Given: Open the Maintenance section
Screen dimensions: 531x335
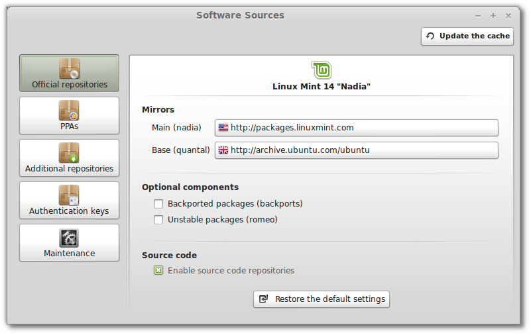Looking at the screenshot, I should coord(69,243).
